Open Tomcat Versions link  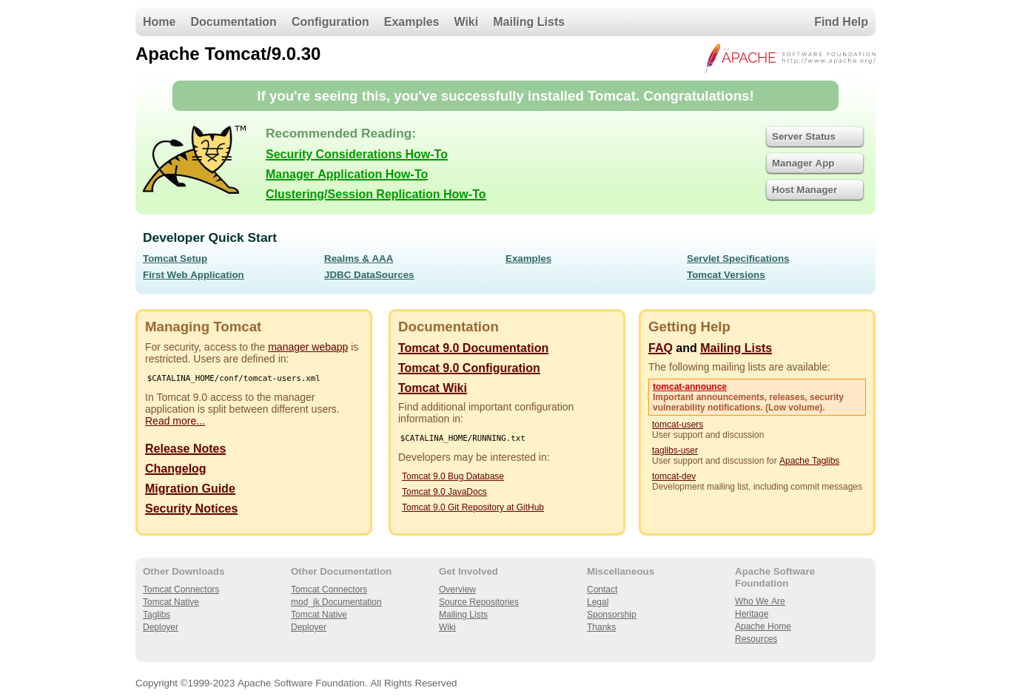pos(725,274)
